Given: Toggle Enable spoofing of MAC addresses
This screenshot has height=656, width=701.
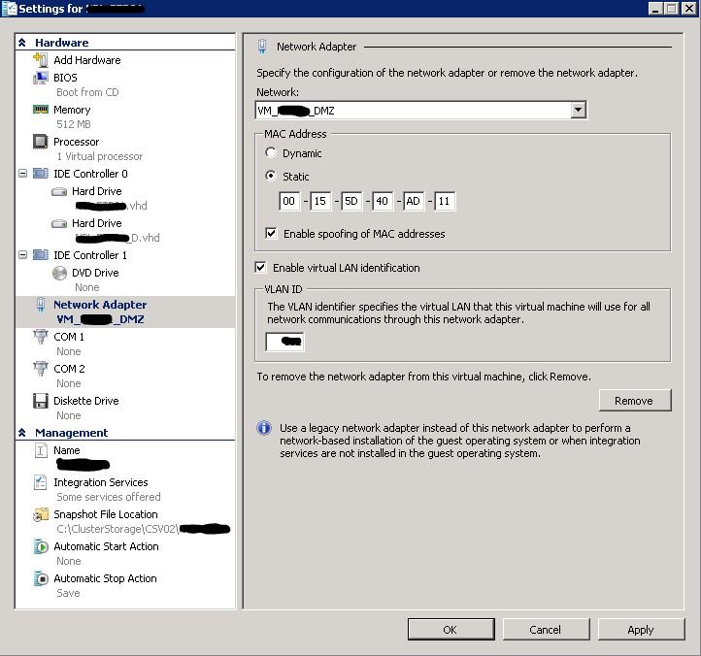Looking at the screenshot, I should tap(271, 234).
